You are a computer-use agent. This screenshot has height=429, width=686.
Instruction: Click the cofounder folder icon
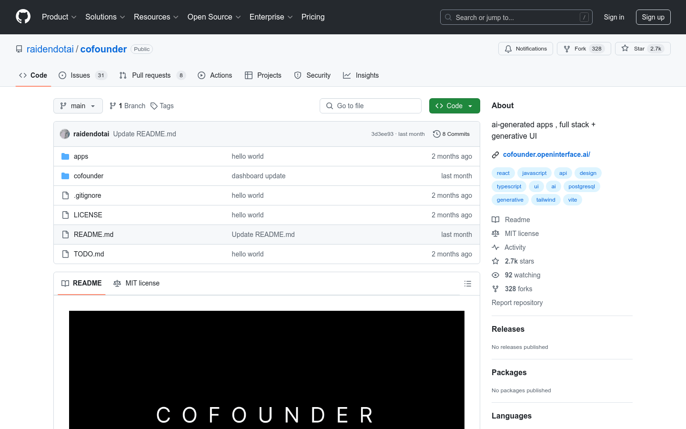65,176
